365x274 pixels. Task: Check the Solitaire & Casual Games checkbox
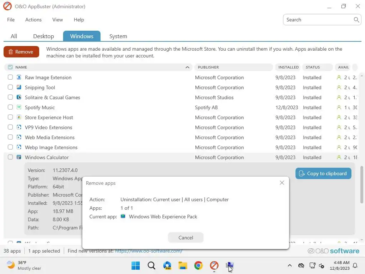[x=10, y=97]
